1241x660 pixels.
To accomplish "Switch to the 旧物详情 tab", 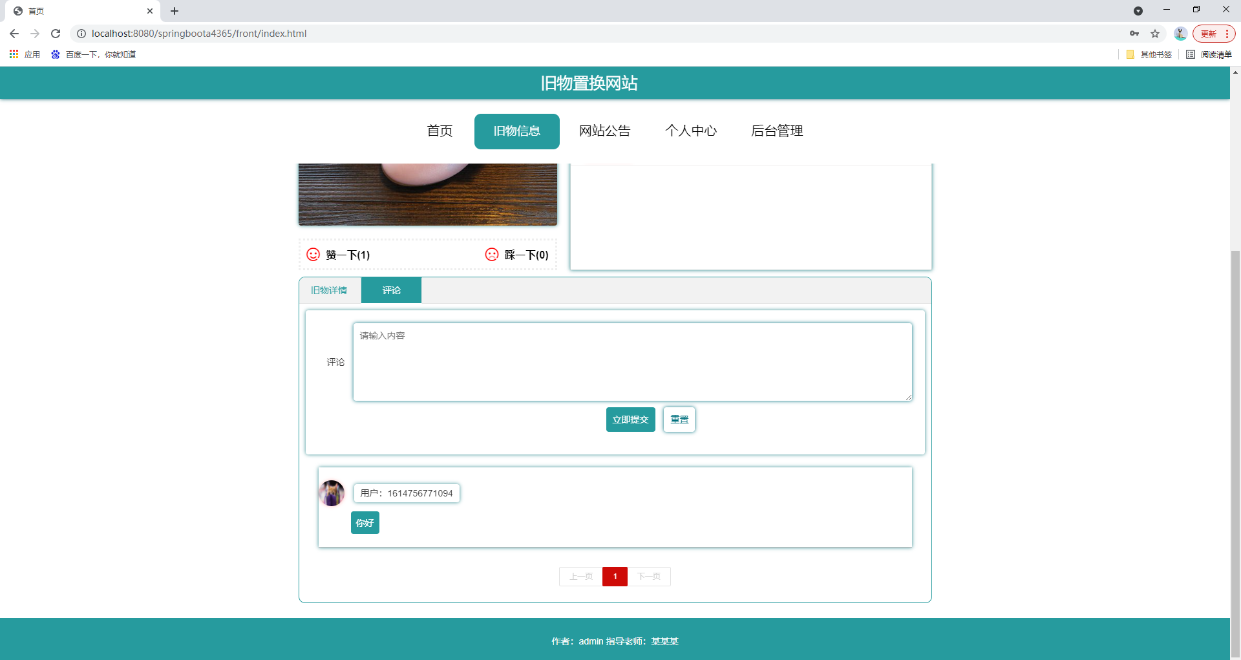I will point(329,290).
